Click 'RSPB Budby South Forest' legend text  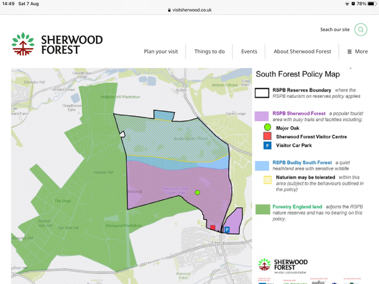[302, 163]
